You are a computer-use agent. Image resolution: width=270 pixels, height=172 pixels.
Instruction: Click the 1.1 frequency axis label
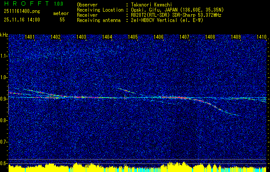4,56
